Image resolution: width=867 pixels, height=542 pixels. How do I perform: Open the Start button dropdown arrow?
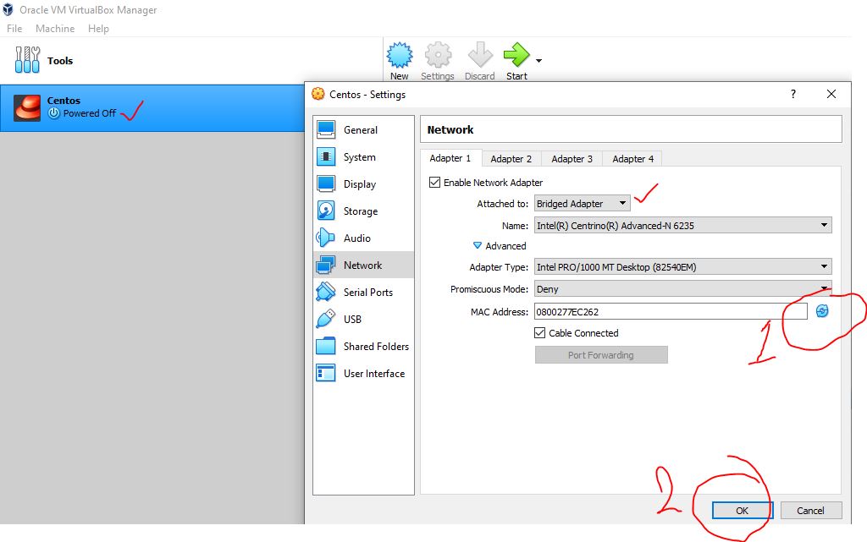pyautogui.click(x=538, y=61)
